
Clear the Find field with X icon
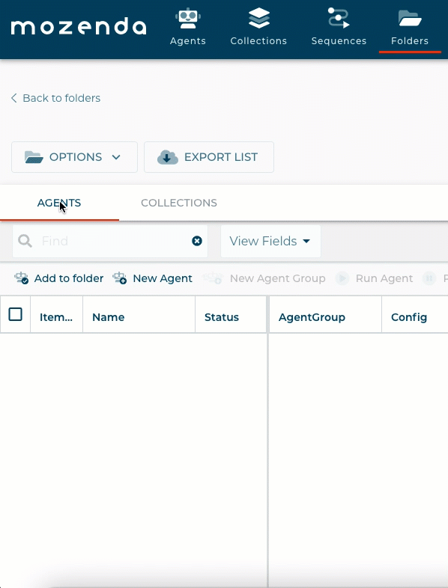coord(197,241)
